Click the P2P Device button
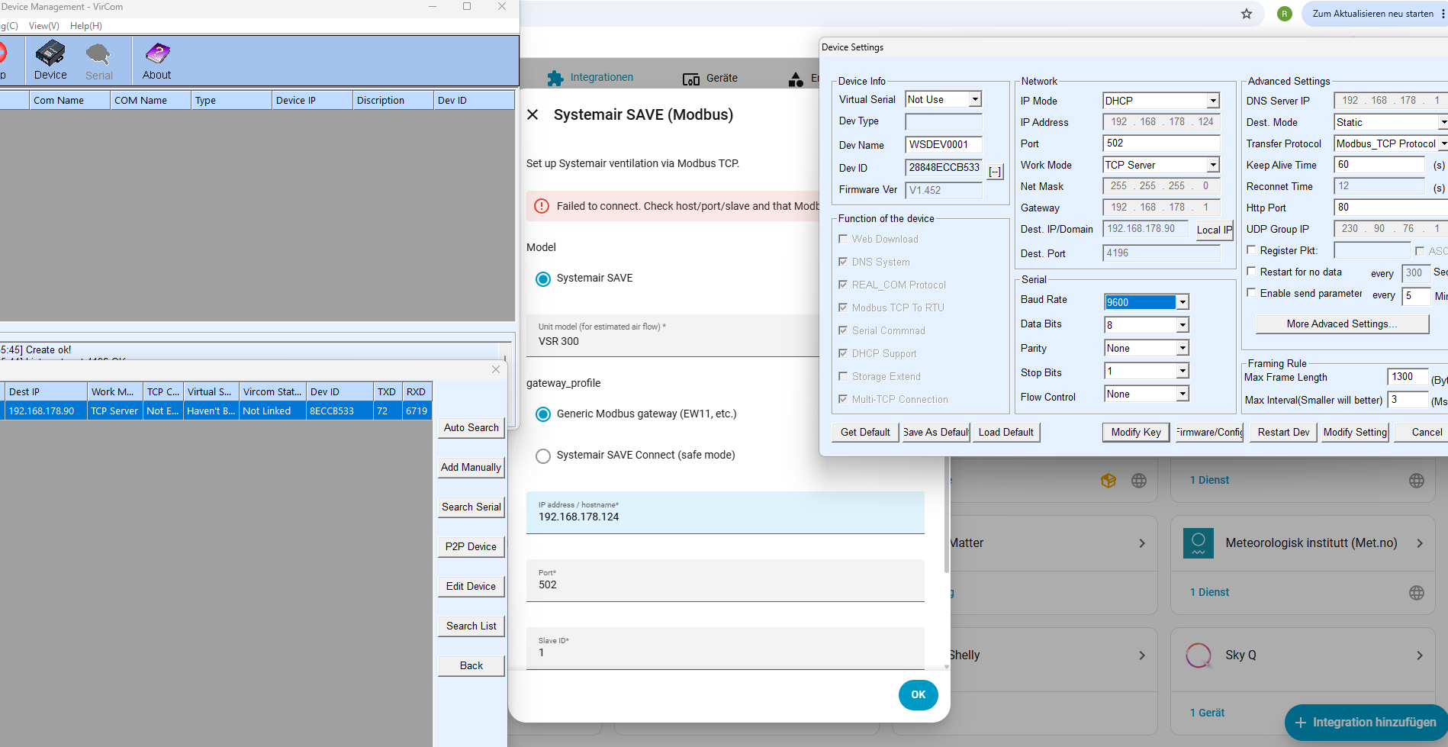This screenshot has width=1448, height=747. pos(471,547)
